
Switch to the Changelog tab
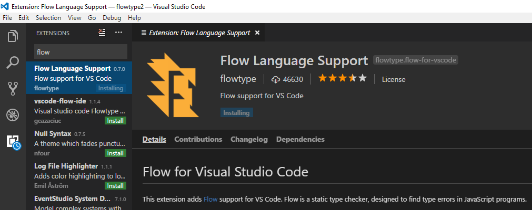(249, 139)
